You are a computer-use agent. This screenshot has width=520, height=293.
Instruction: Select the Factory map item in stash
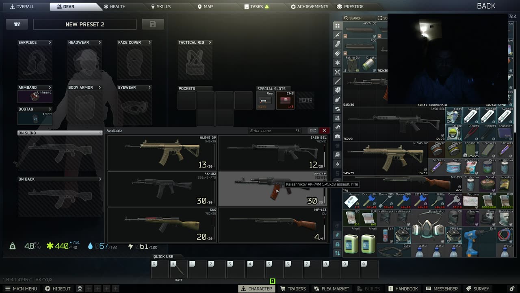(x=470, y=201)
